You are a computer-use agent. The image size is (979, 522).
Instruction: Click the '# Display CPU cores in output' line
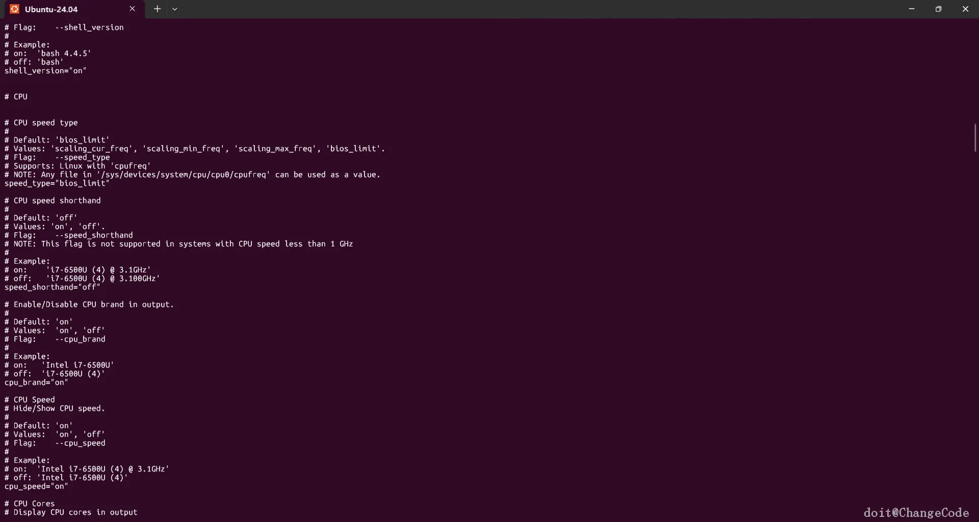point(71,512)
